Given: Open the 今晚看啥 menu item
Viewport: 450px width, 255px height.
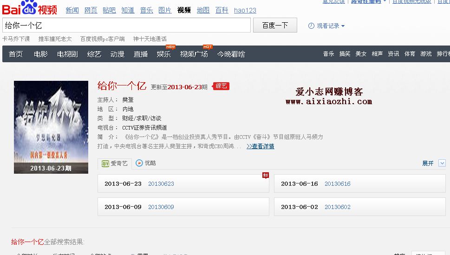Looking at the screenshot, I should 231,54.
